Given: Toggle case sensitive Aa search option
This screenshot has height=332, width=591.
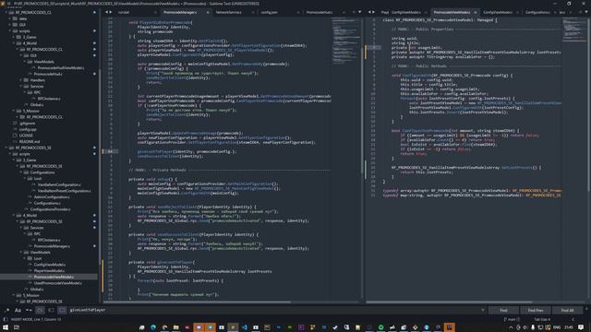Looking at the screenshot, I should [18, 310].
